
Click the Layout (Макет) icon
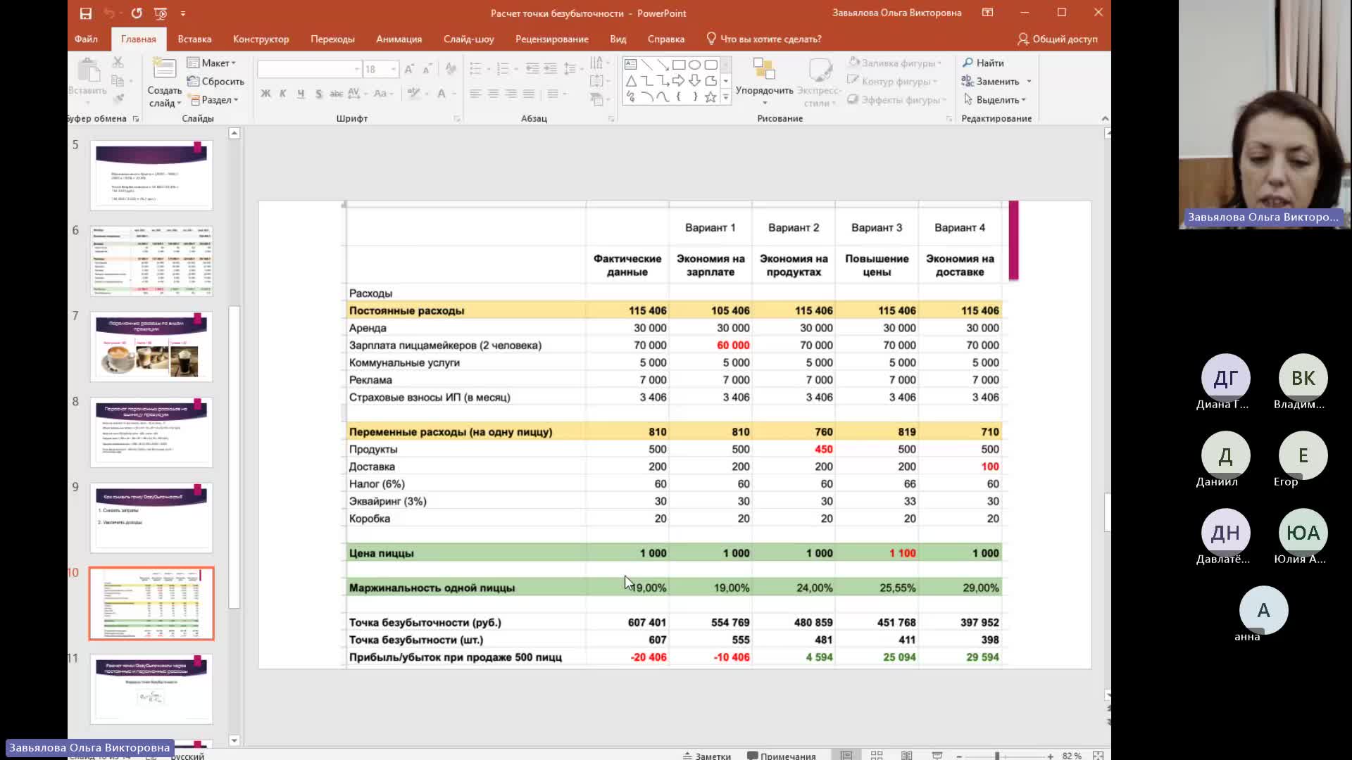193,63
